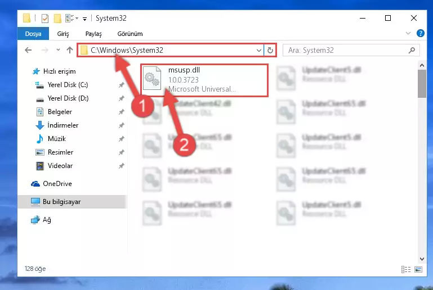Close the System32 window
The height and width of the screenshot is (290, 433).
[413, 18]
